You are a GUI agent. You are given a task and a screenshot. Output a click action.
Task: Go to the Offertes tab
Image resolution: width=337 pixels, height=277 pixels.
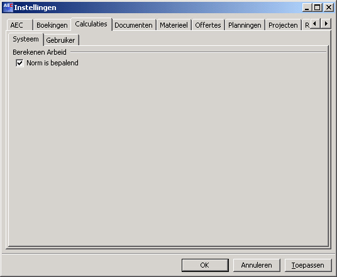pyautogui.click(x=208, y=25)
